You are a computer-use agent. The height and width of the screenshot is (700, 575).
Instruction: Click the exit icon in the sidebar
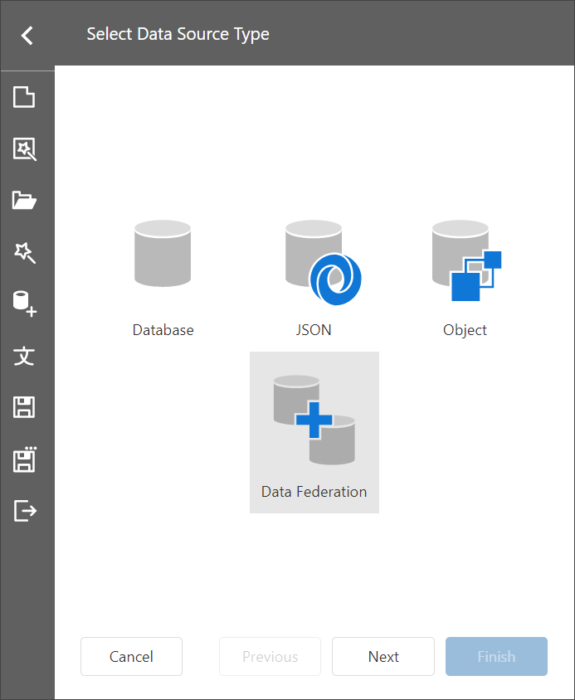tap(25, 510)
